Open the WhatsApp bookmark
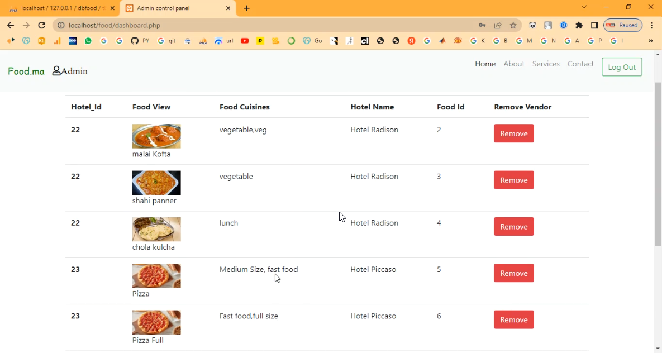The width and height of the screenshot is (662, 353). tap(88, 41)
